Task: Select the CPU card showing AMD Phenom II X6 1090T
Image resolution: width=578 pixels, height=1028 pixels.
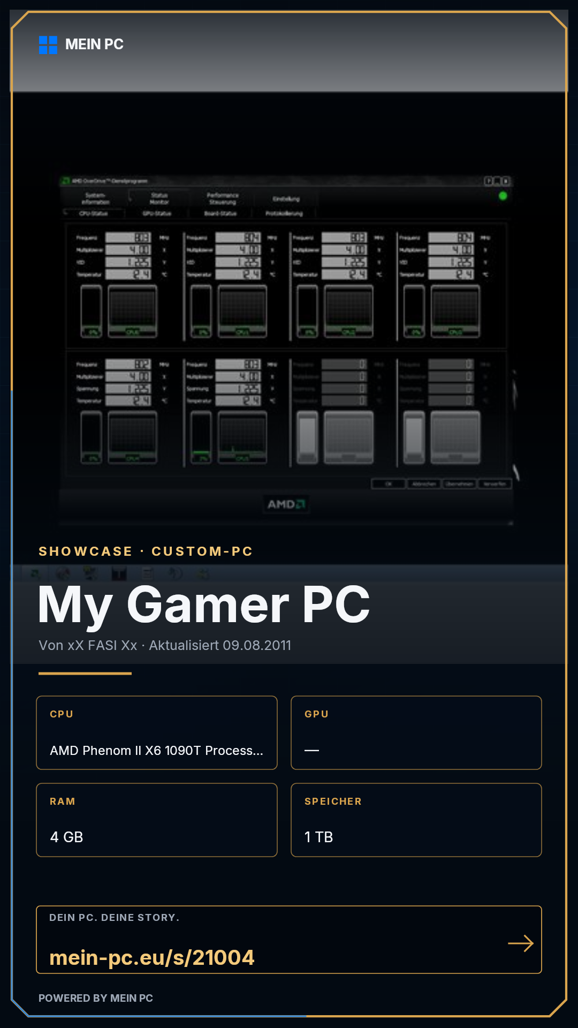Action: click(157, 732)
